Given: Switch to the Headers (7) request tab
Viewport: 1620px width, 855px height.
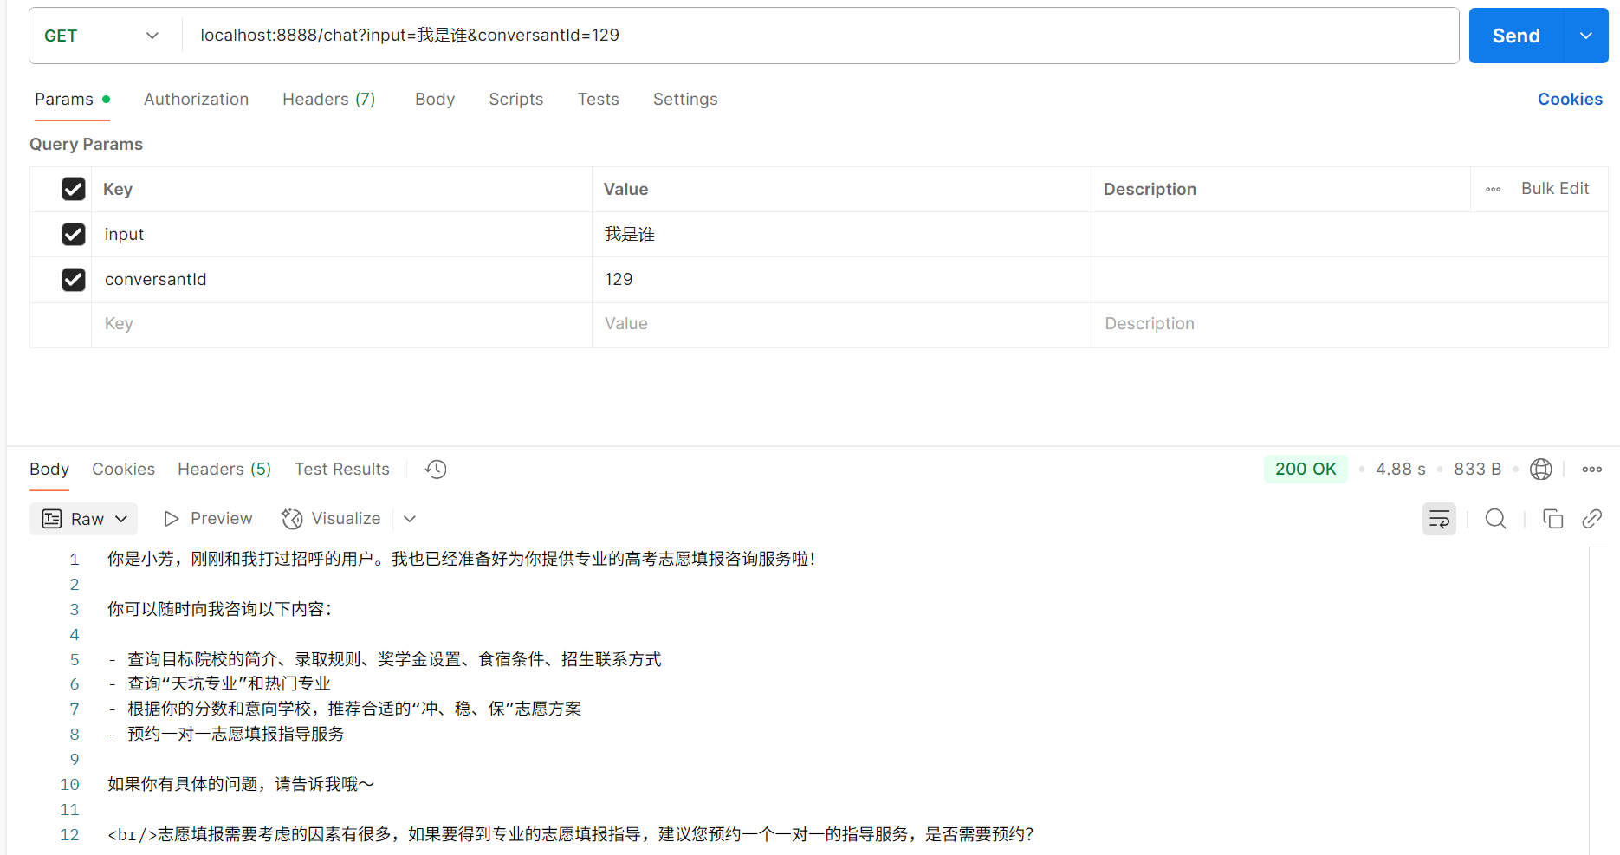Looking at the screenshot, I should [x=328, y=99].
